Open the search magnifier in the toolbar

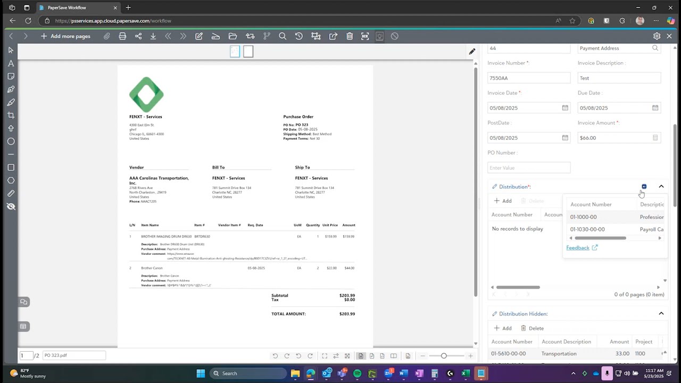click(x=283, y=36)
